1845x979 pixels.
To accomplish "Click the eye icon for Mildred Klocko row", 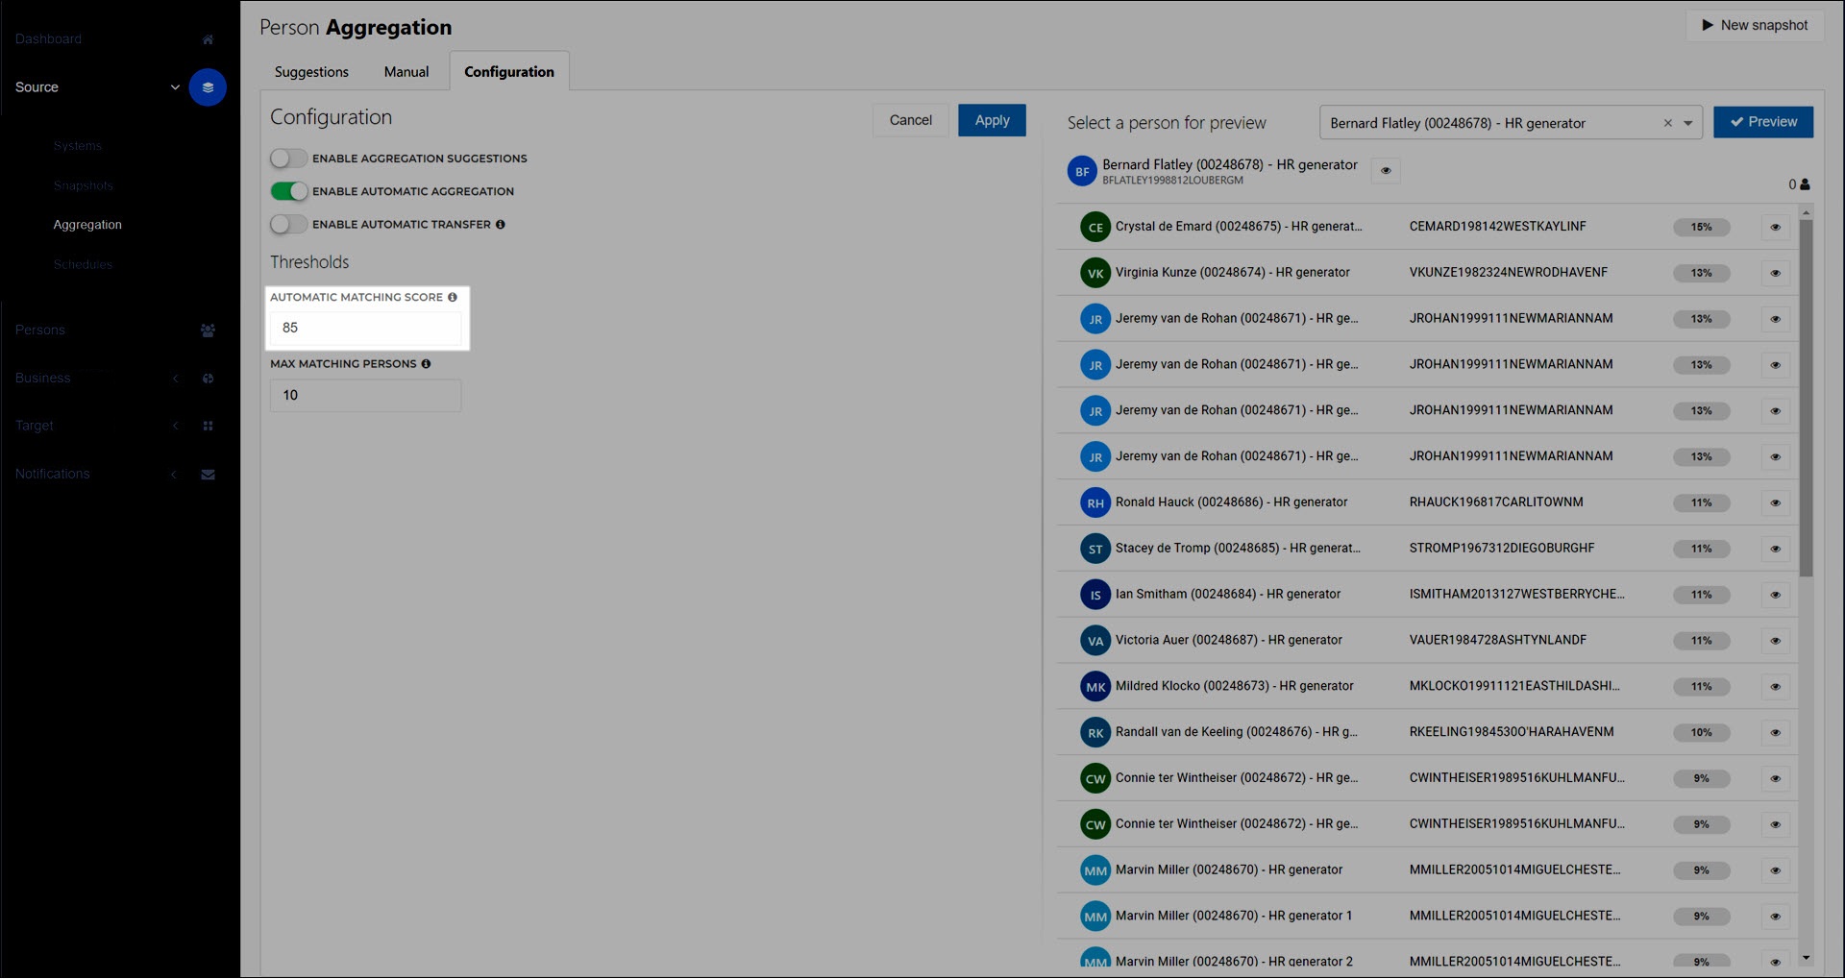I will click(1775, 687).
